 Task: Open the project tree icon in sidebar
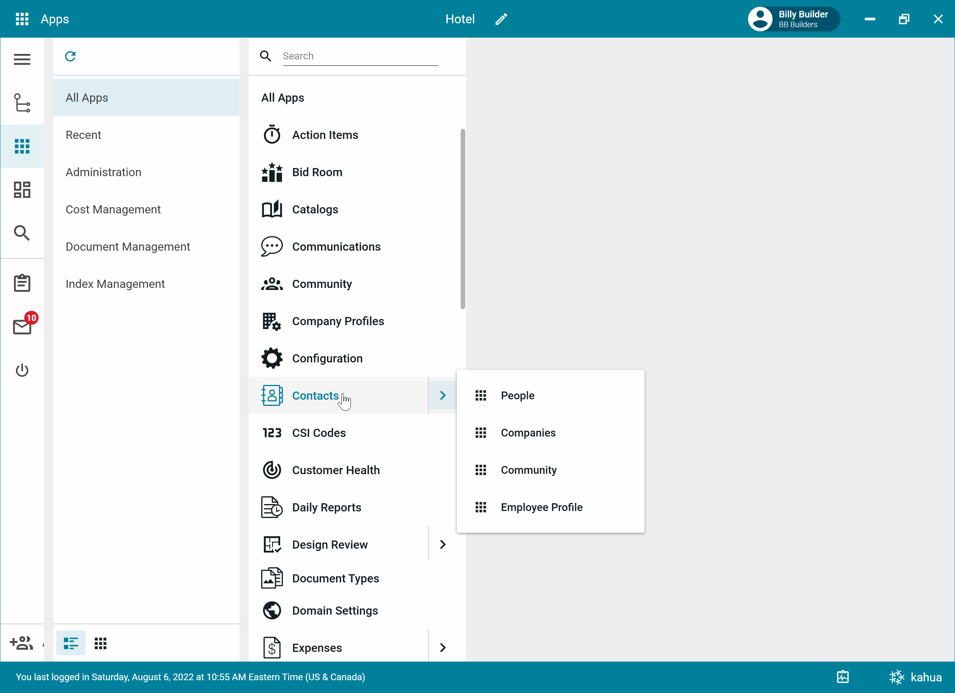tap(22, 103)
